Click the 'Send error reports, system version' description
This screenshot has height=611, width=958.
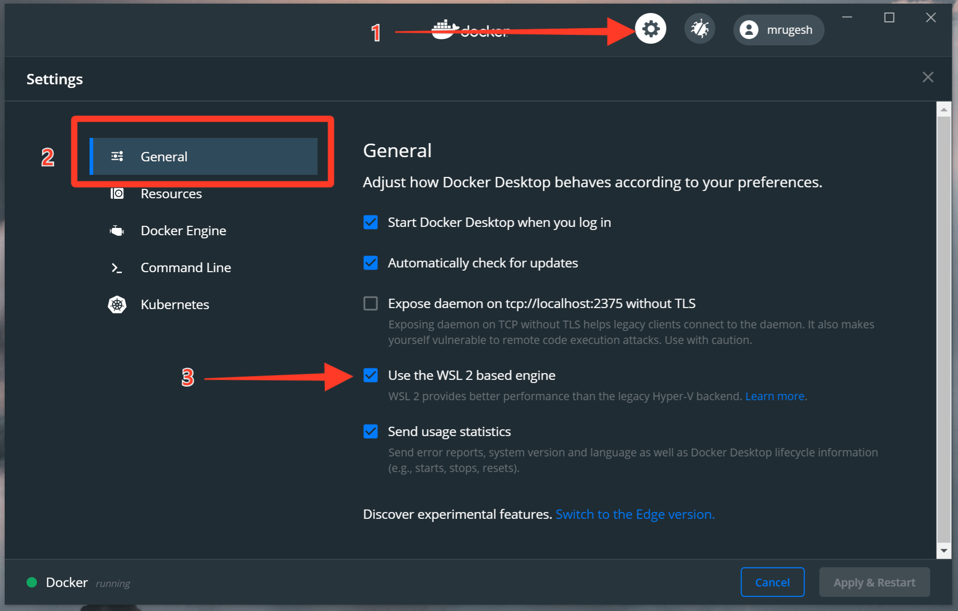(x=633, y=460)
